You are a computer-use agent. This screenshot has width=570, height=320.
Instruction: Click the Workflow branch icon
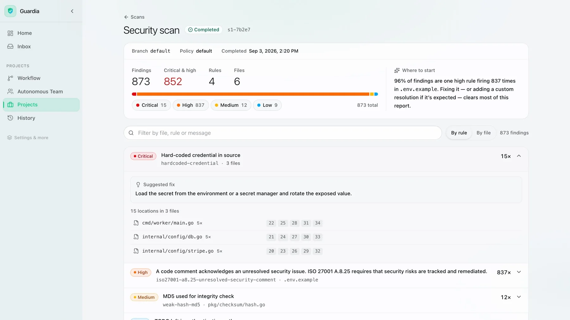click(x=10, y=78)
